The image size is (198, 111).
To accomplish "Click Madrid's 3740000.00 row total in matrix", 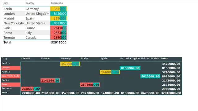I will pyautogui.click(x=171, y=72).
